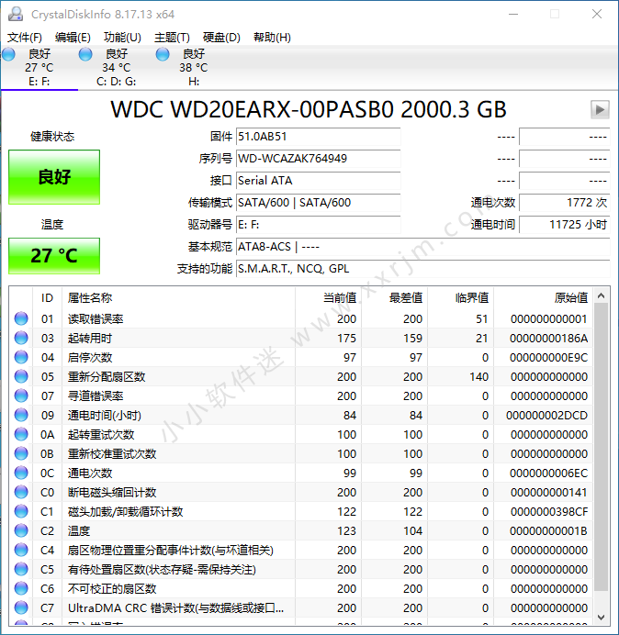Click raw value 0000000186A

click(x=548, y=339)
